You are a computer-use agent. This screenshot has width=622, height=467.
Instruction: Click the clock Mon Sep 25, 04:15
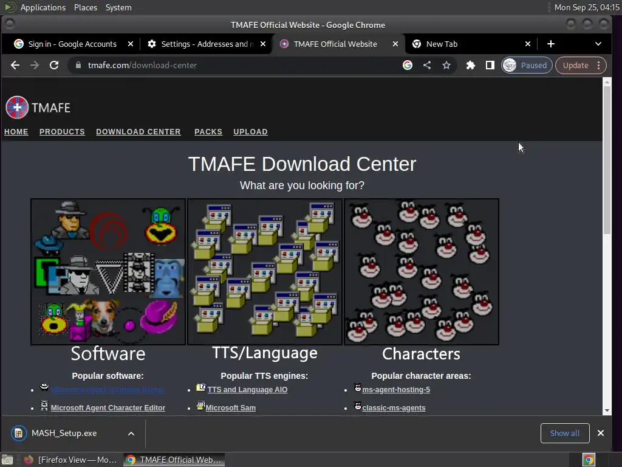587,7
